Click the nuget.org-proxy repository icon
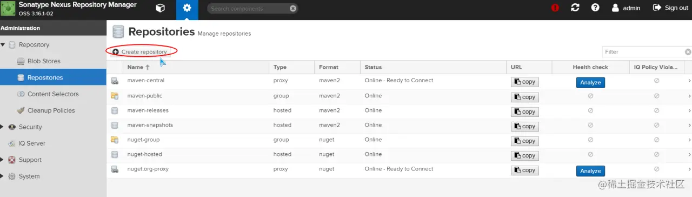The width and height of the screenshot is (692, 197). [x=115, y=169]
